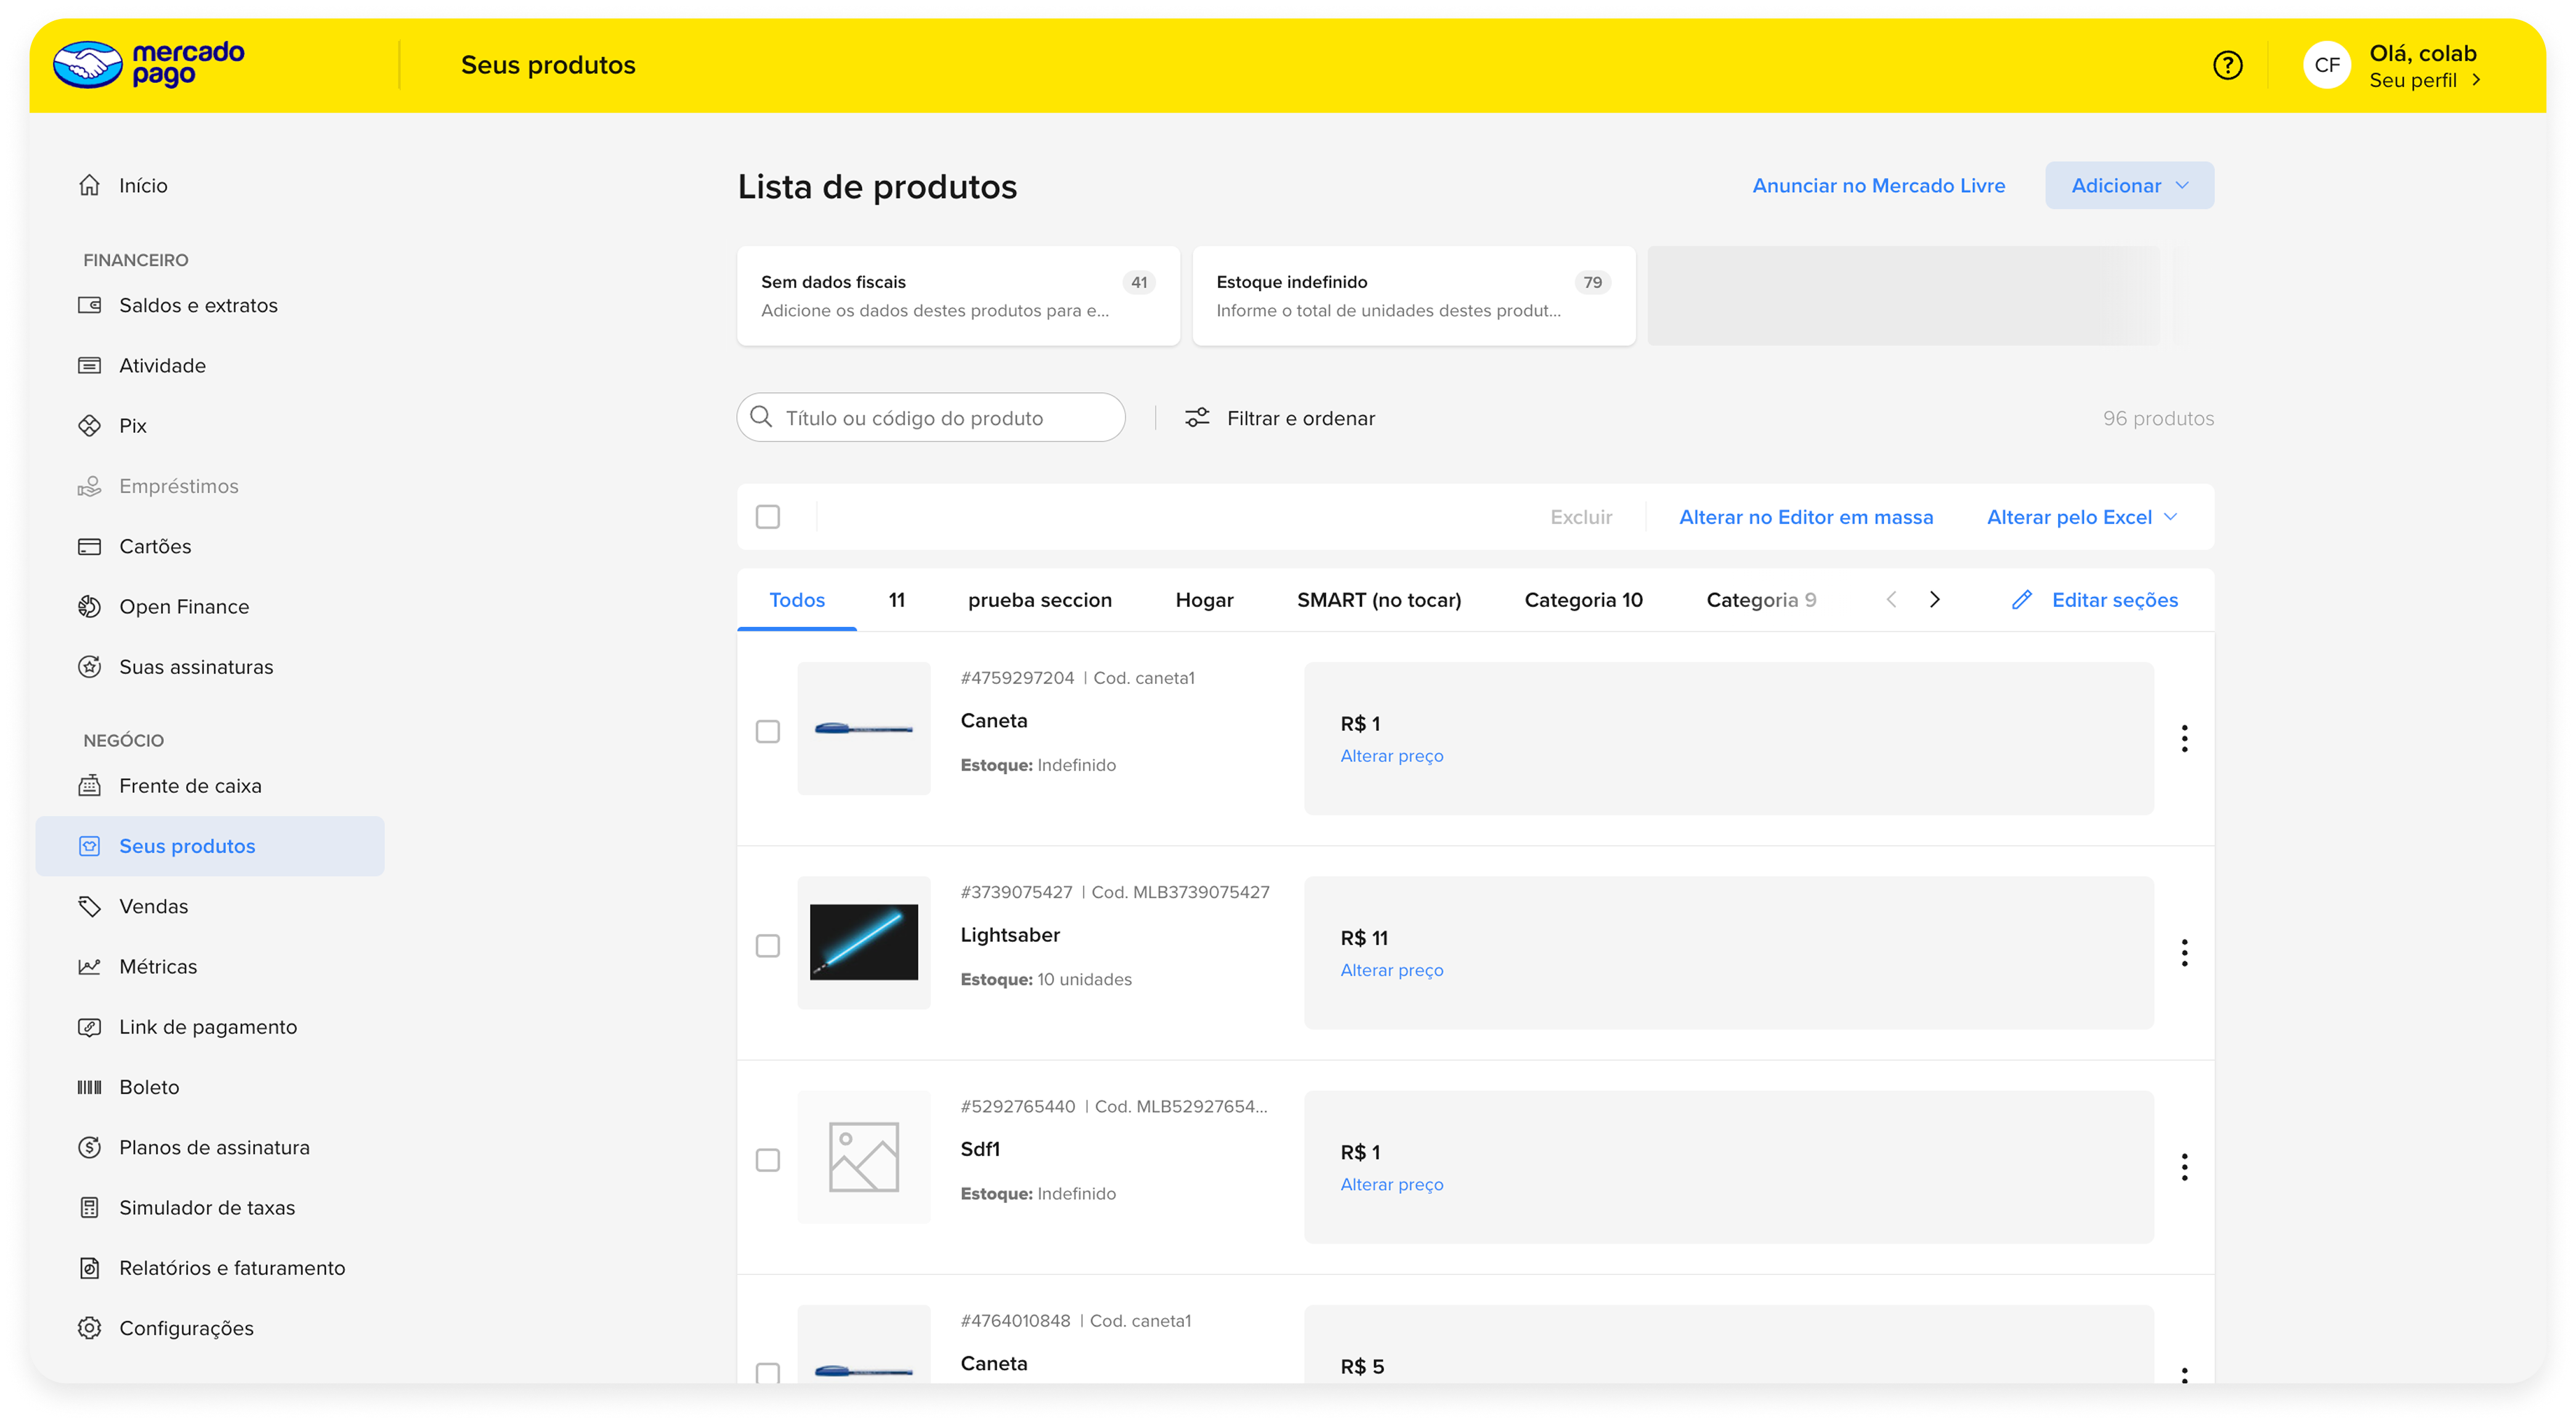Viewport: 2576px width, 1424px height.
Task: Click the Seus produtos box icon
Action: pos(89,845)
